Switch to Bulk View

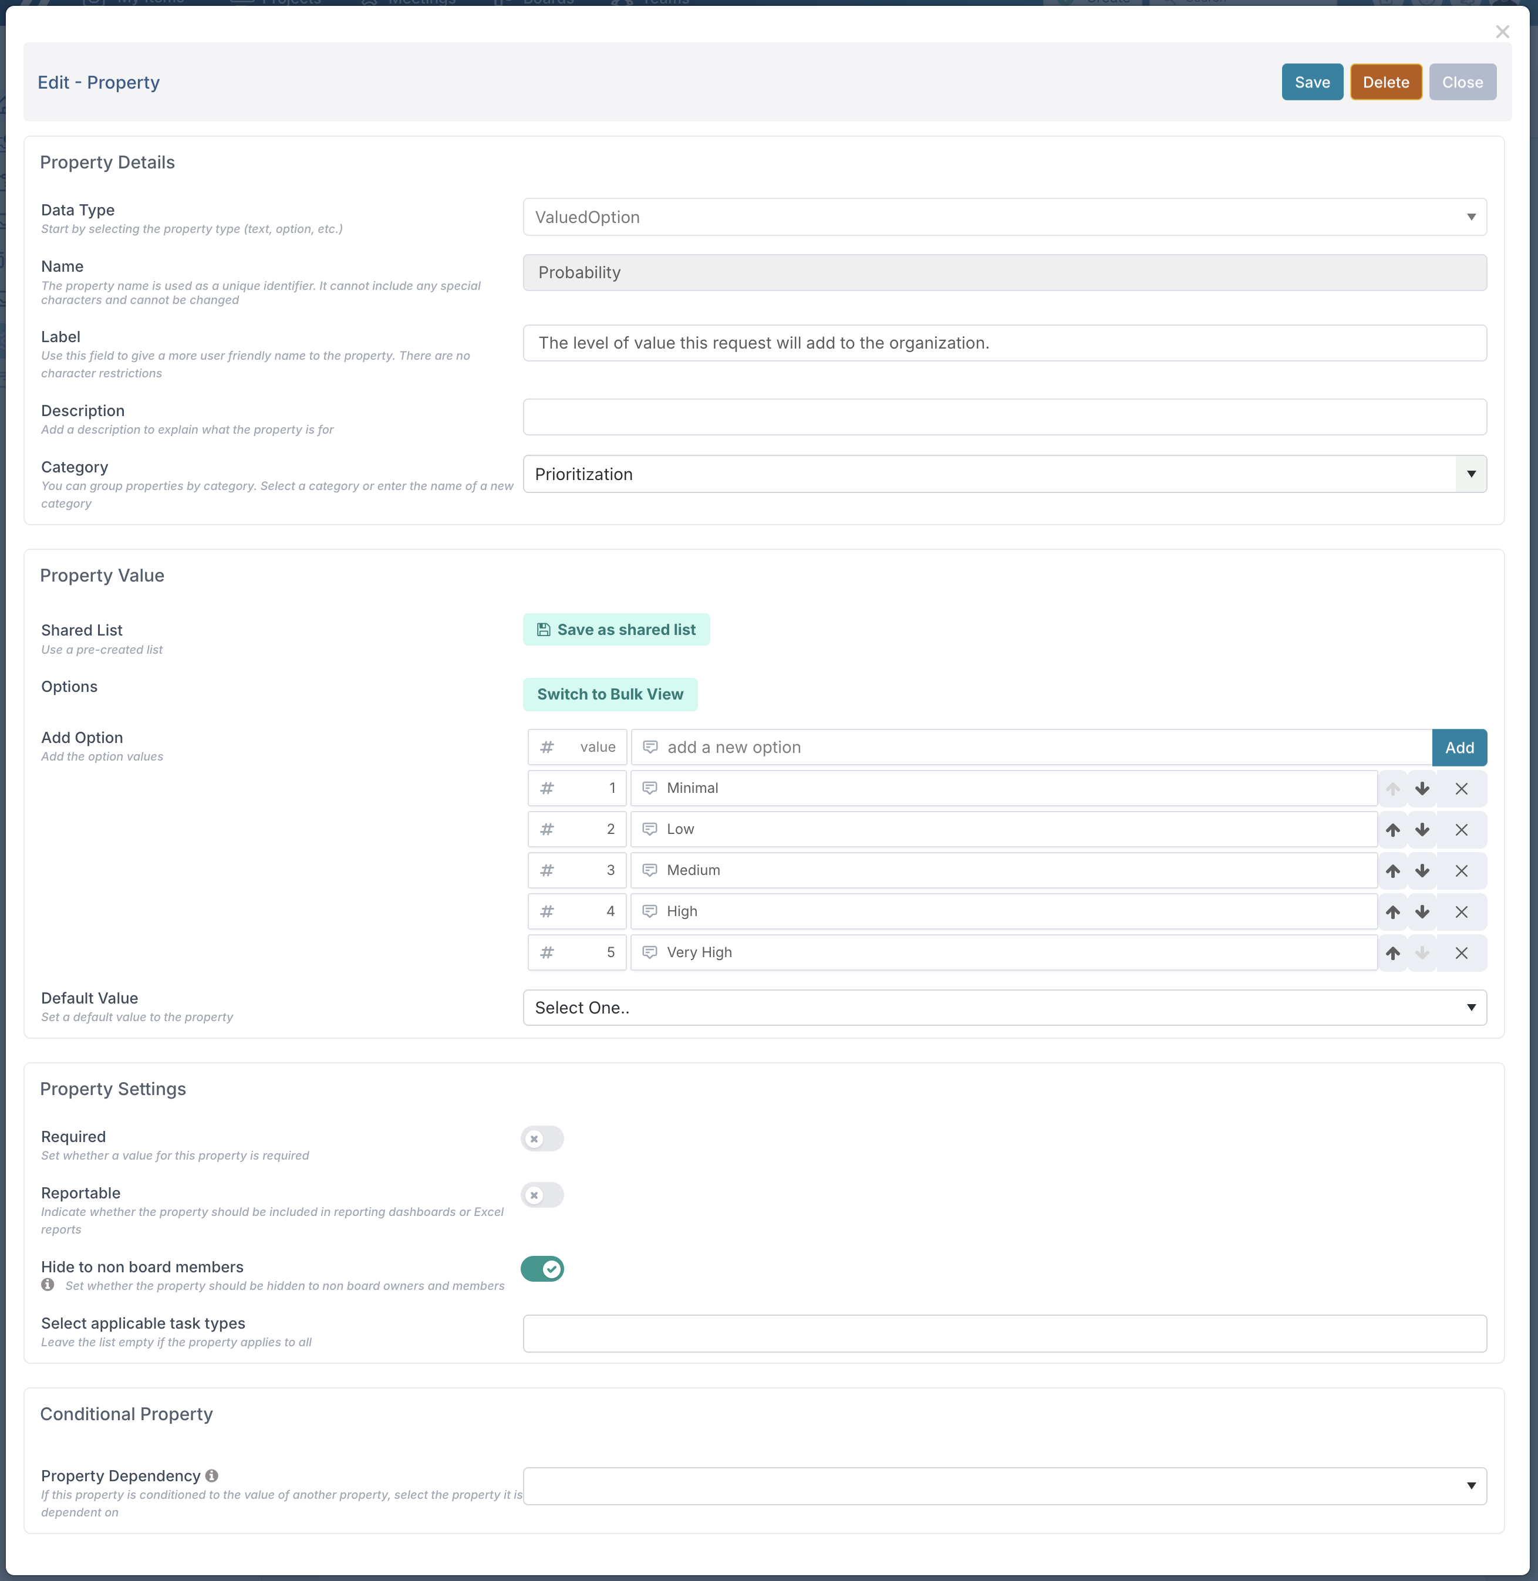click(610, 694)
